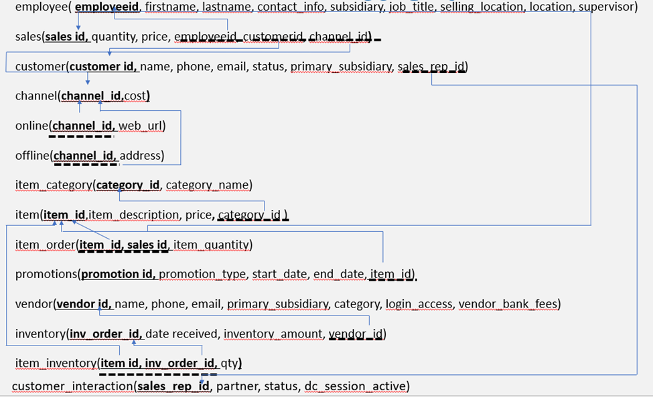This screenshot has width=653, height=397.
Task: Click 'status,' in customer relation
Action: coord(268,67)
